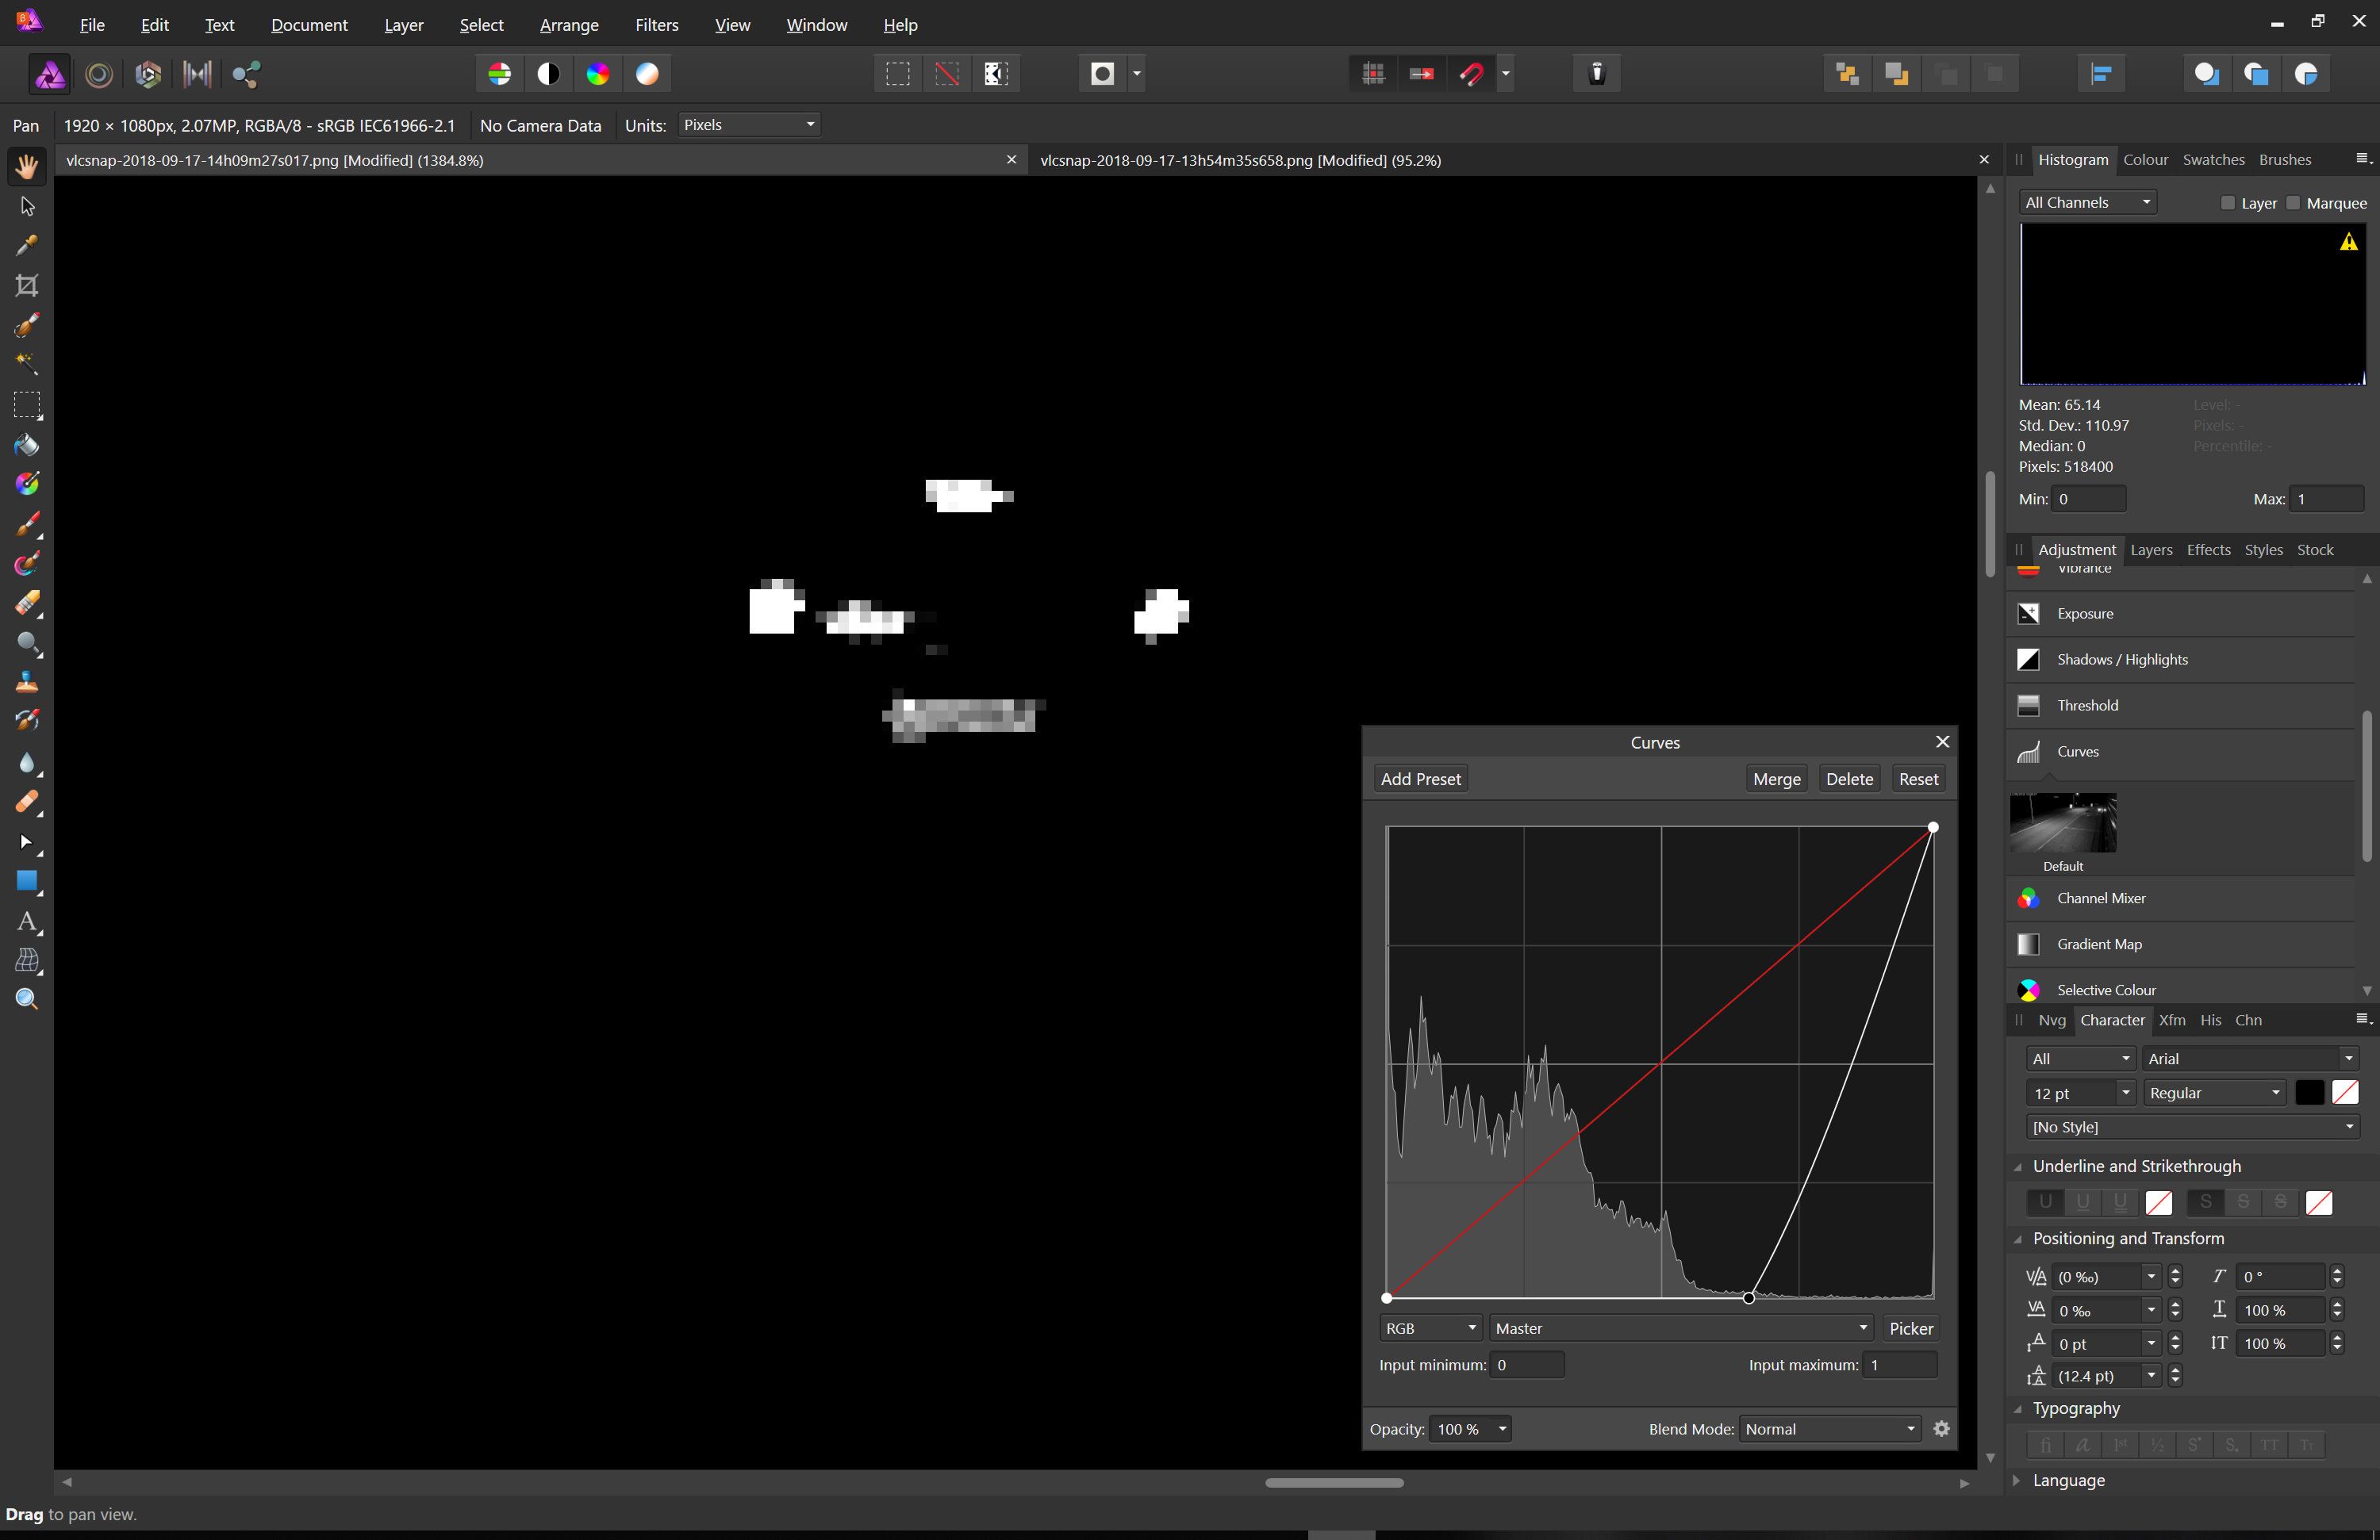Select the Mesh Warp tool
Screen dimensions: 2380x1540
coord(27,960)
